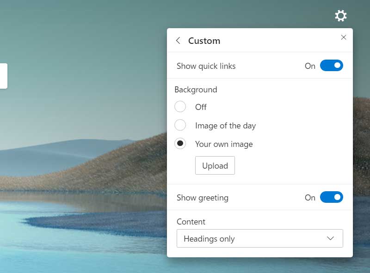This screenshot has height=273, width=370.
Task: Disable the Show greeting switch
Action: coord(331,197)
